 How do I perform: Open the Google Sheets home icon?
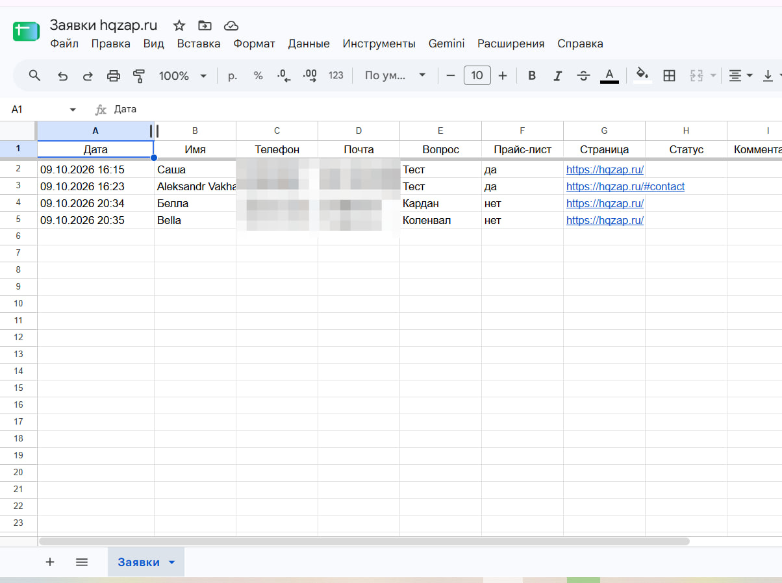[26, 31]
